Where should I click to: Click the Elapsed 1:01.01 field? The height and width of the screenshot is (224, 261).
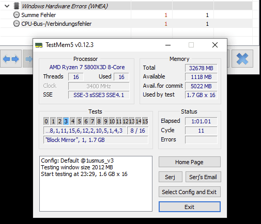click(x=201, y=121)
